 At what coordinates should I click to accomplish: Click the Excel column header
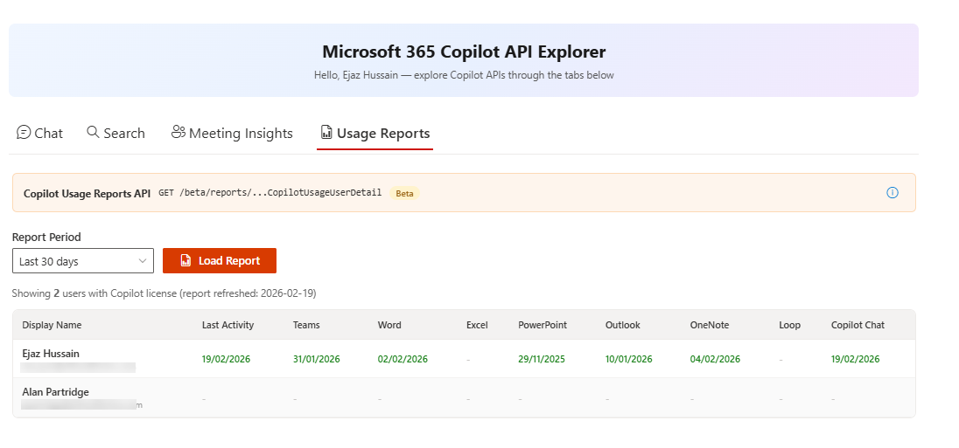coord(477,325)
